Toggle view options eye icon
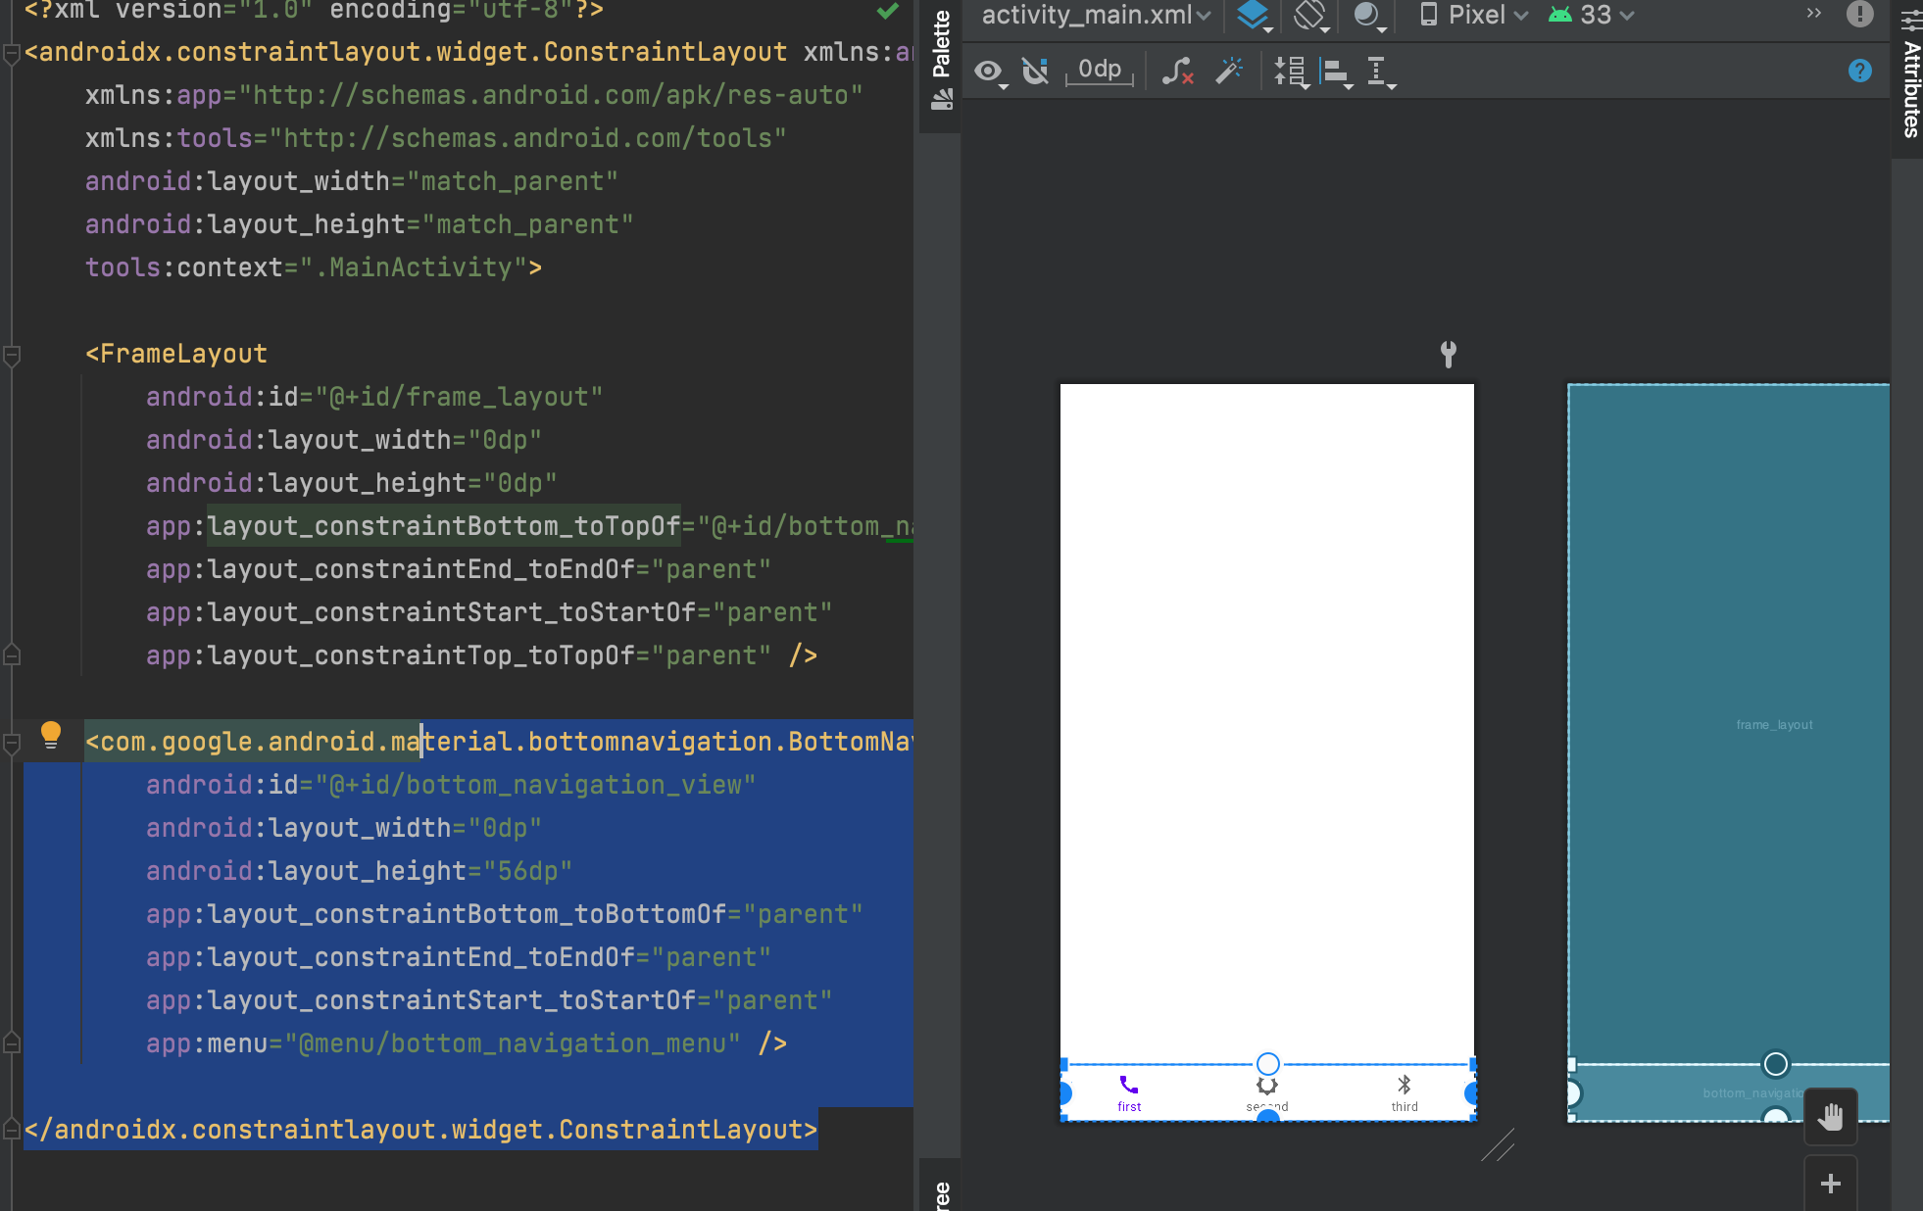The width and height of the screenshot is (1923, 1211). (x=989, y=71)
